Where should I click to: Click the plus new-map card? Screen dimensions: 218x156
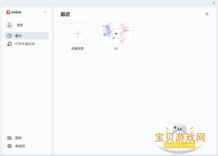78,33
